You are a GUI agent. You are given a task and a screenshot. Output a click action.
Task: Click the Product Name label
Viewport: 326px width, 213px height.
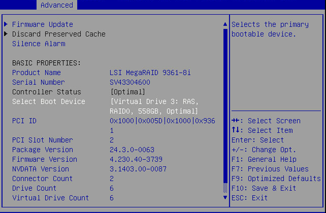(x=36, y=72)
